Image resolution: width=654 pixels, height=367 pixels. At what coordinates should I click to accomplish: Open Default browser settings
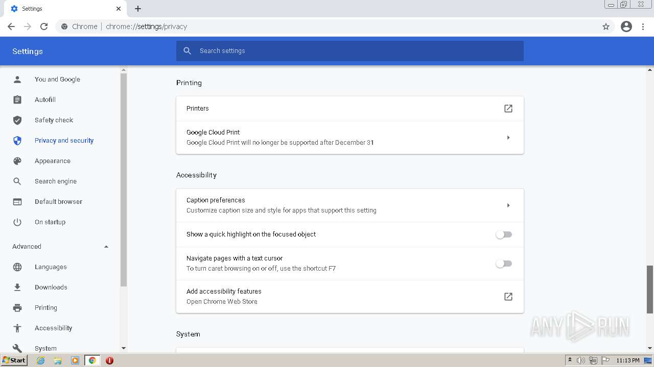[58, 201]
